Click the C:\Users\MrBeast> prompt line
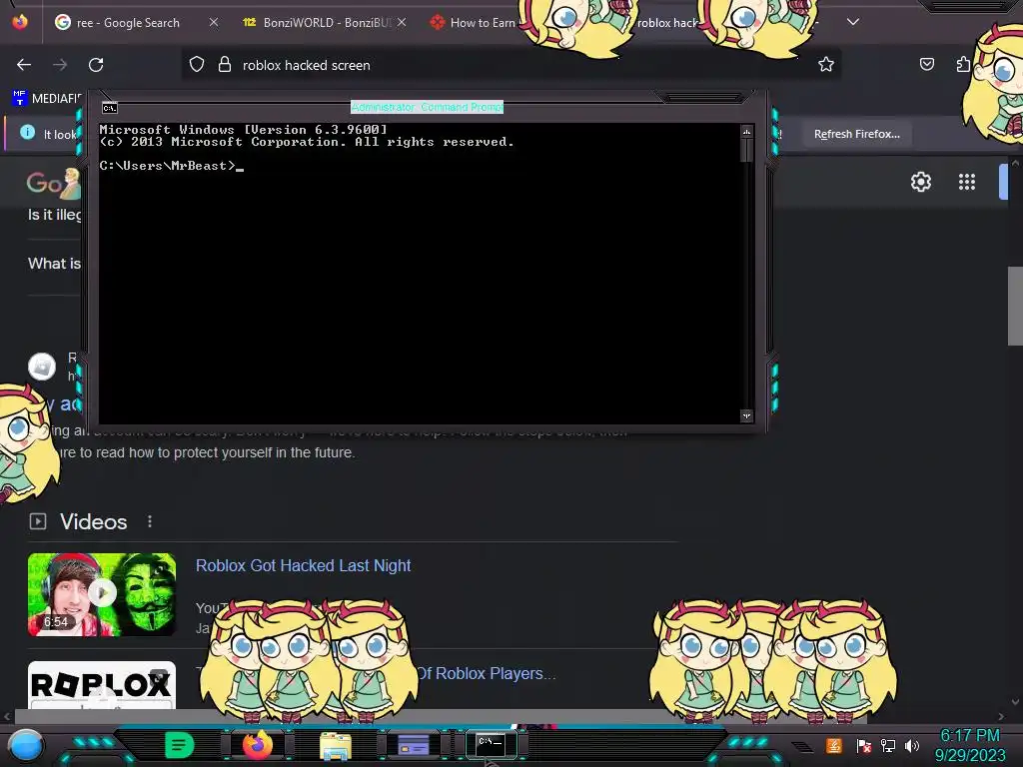 (172, 166)
